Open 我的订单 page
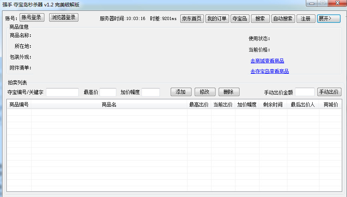The height and width of the screenshot is (197, 347). click(217, 18)
